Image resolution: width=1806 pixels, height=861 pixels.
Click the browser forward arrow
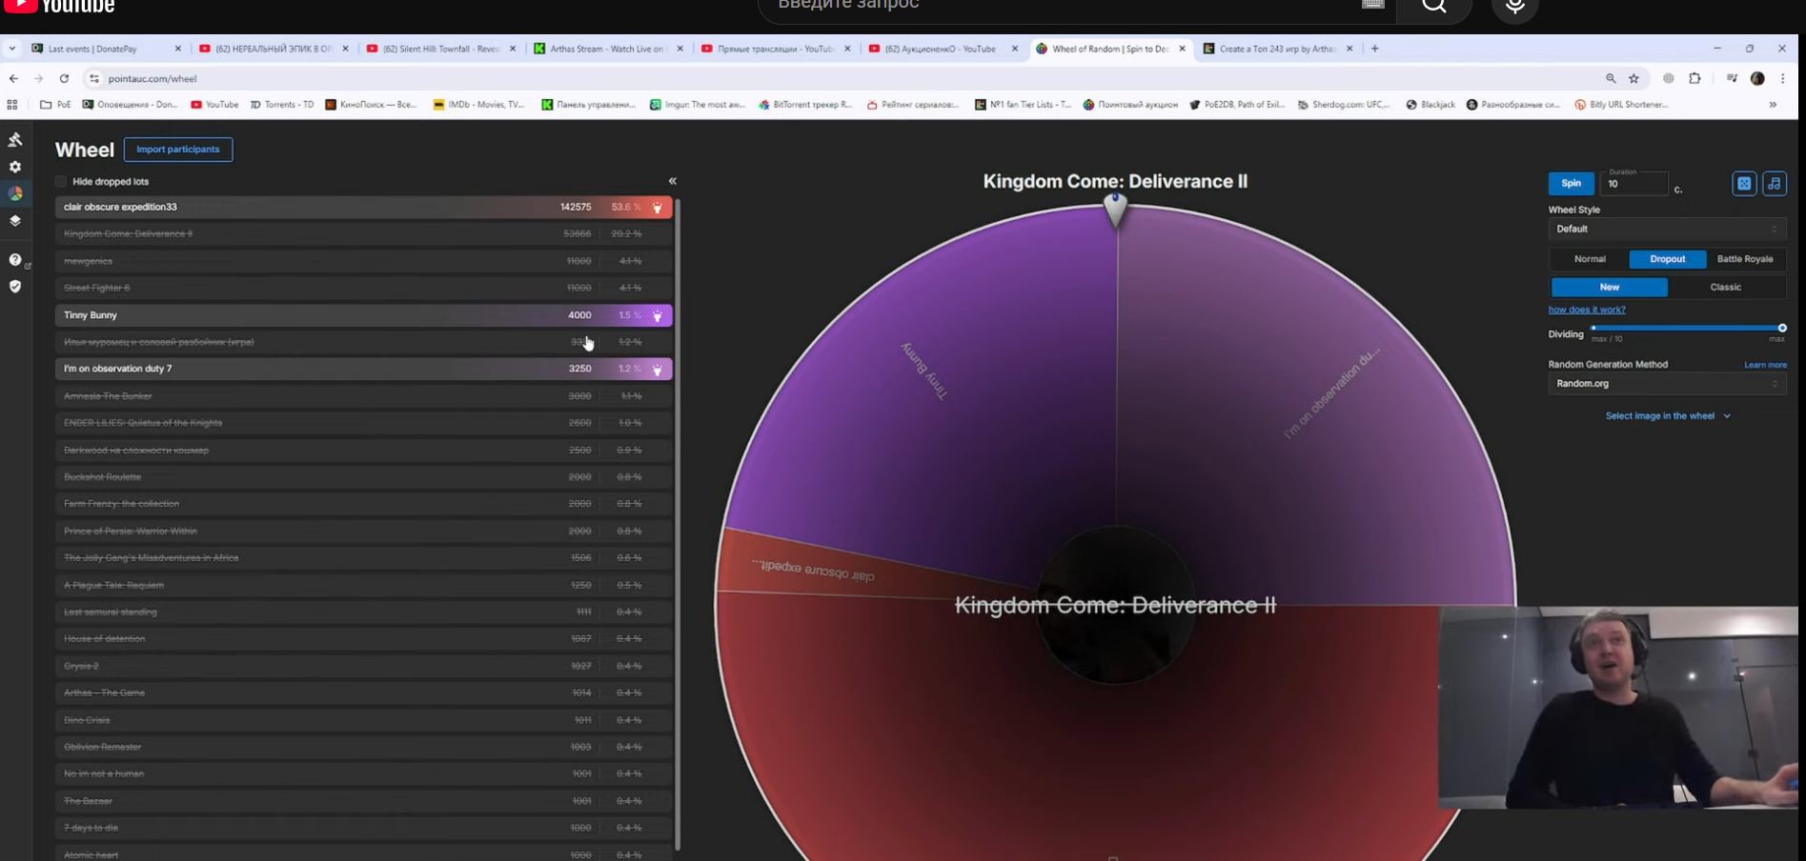tap(38, 78)
